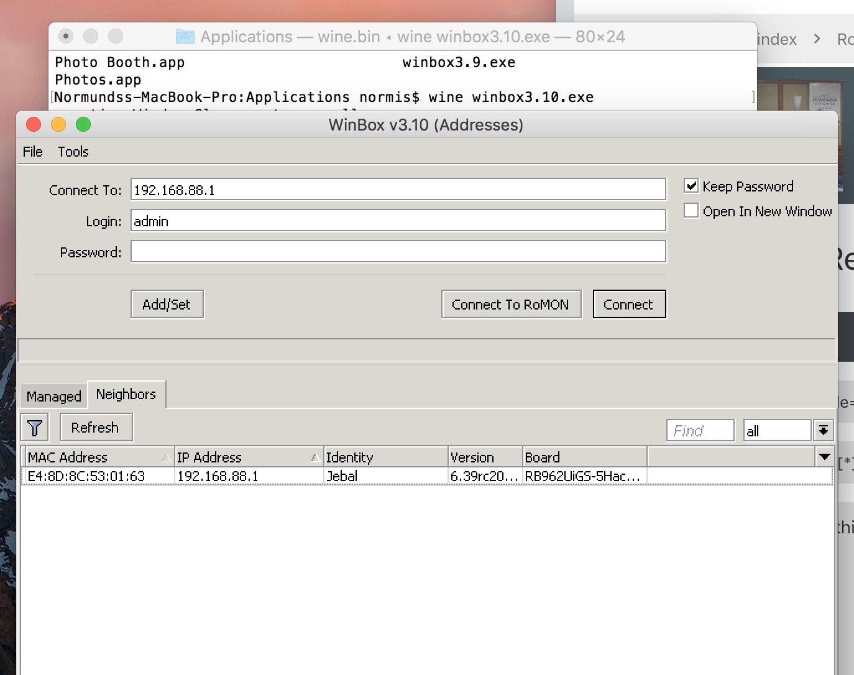Minimize WinBox with the yellow button
This screenshot has height=675, width=854.
coord(58,125)
